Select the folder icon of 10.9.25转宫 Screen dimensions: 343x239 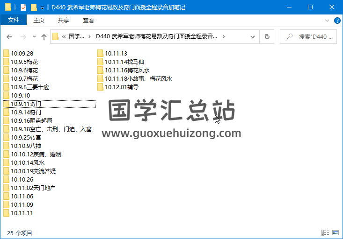7,138
